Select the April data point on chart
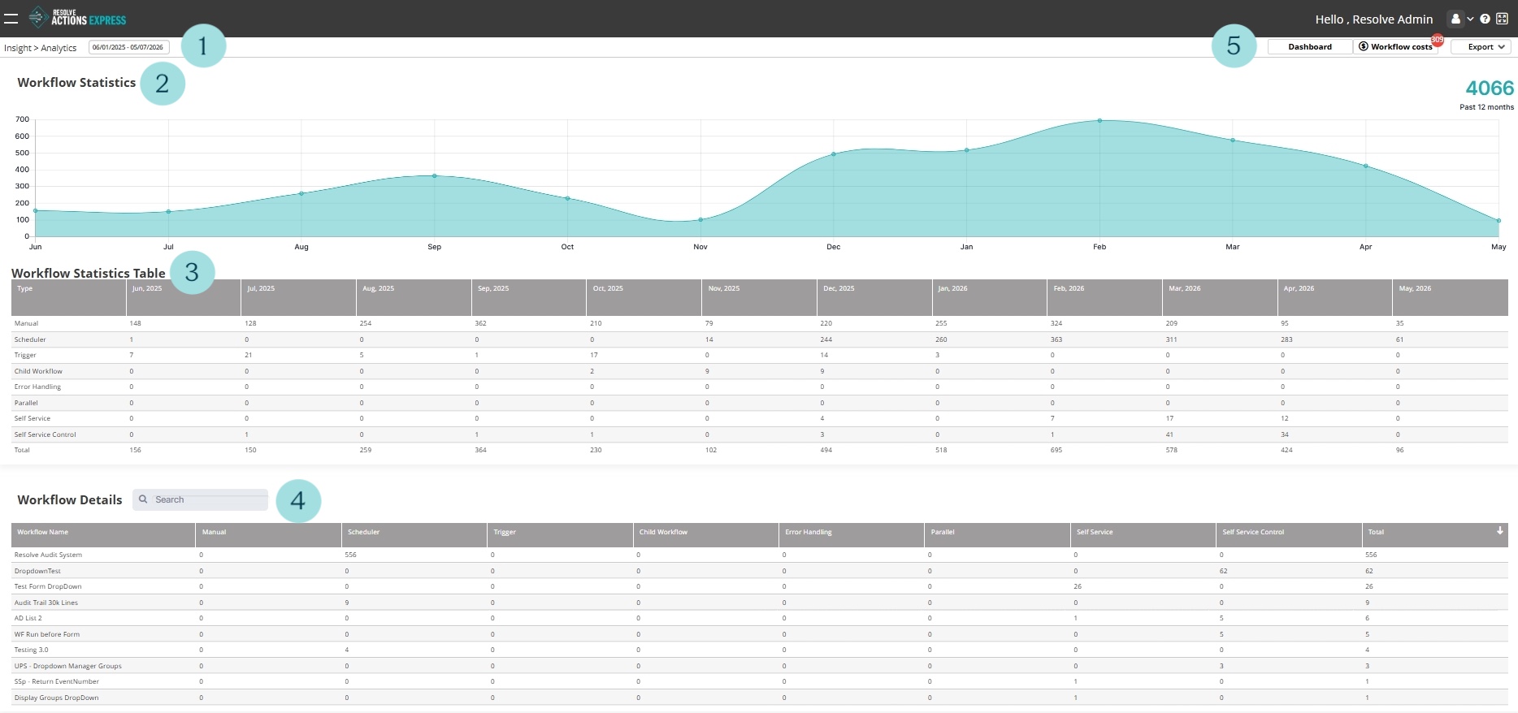The image size is (1518, 713). pos(1366,166)
